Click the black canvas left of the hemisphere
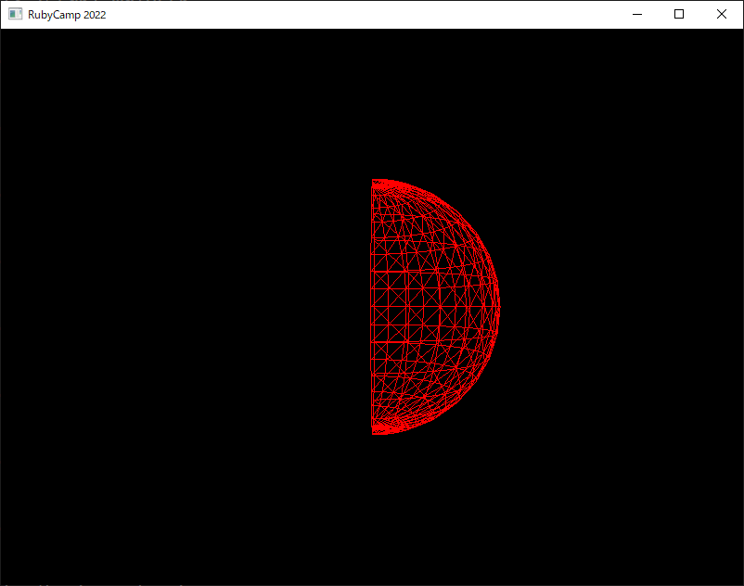Screen dimensions: 744x586 point(185,307)
